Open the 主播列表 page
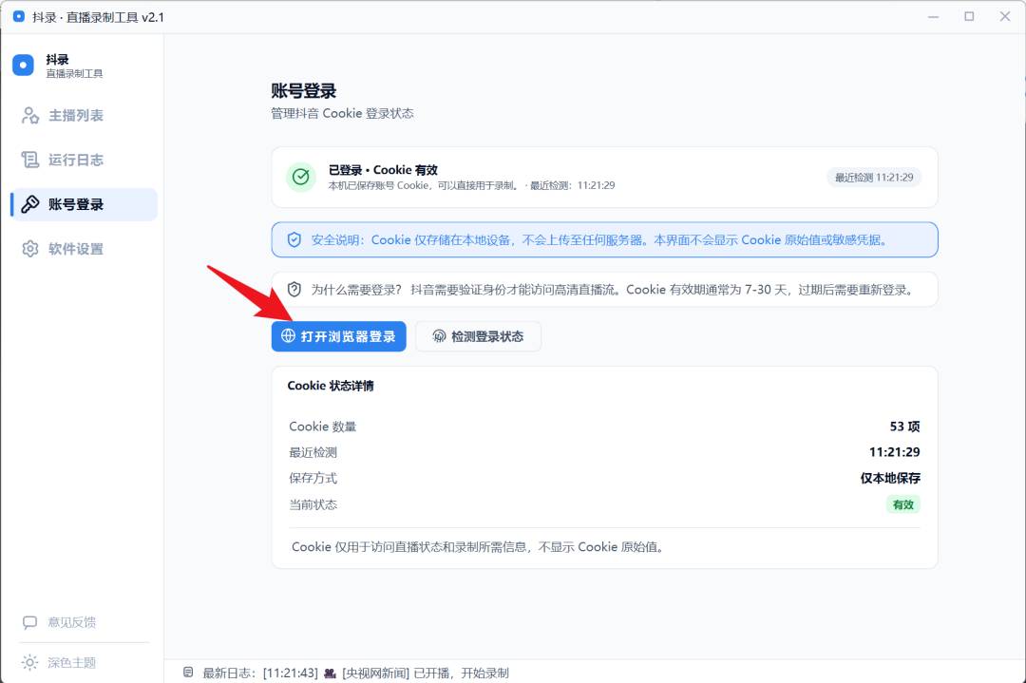Screen dimensions: 1026x683 (x=84, y=116)
